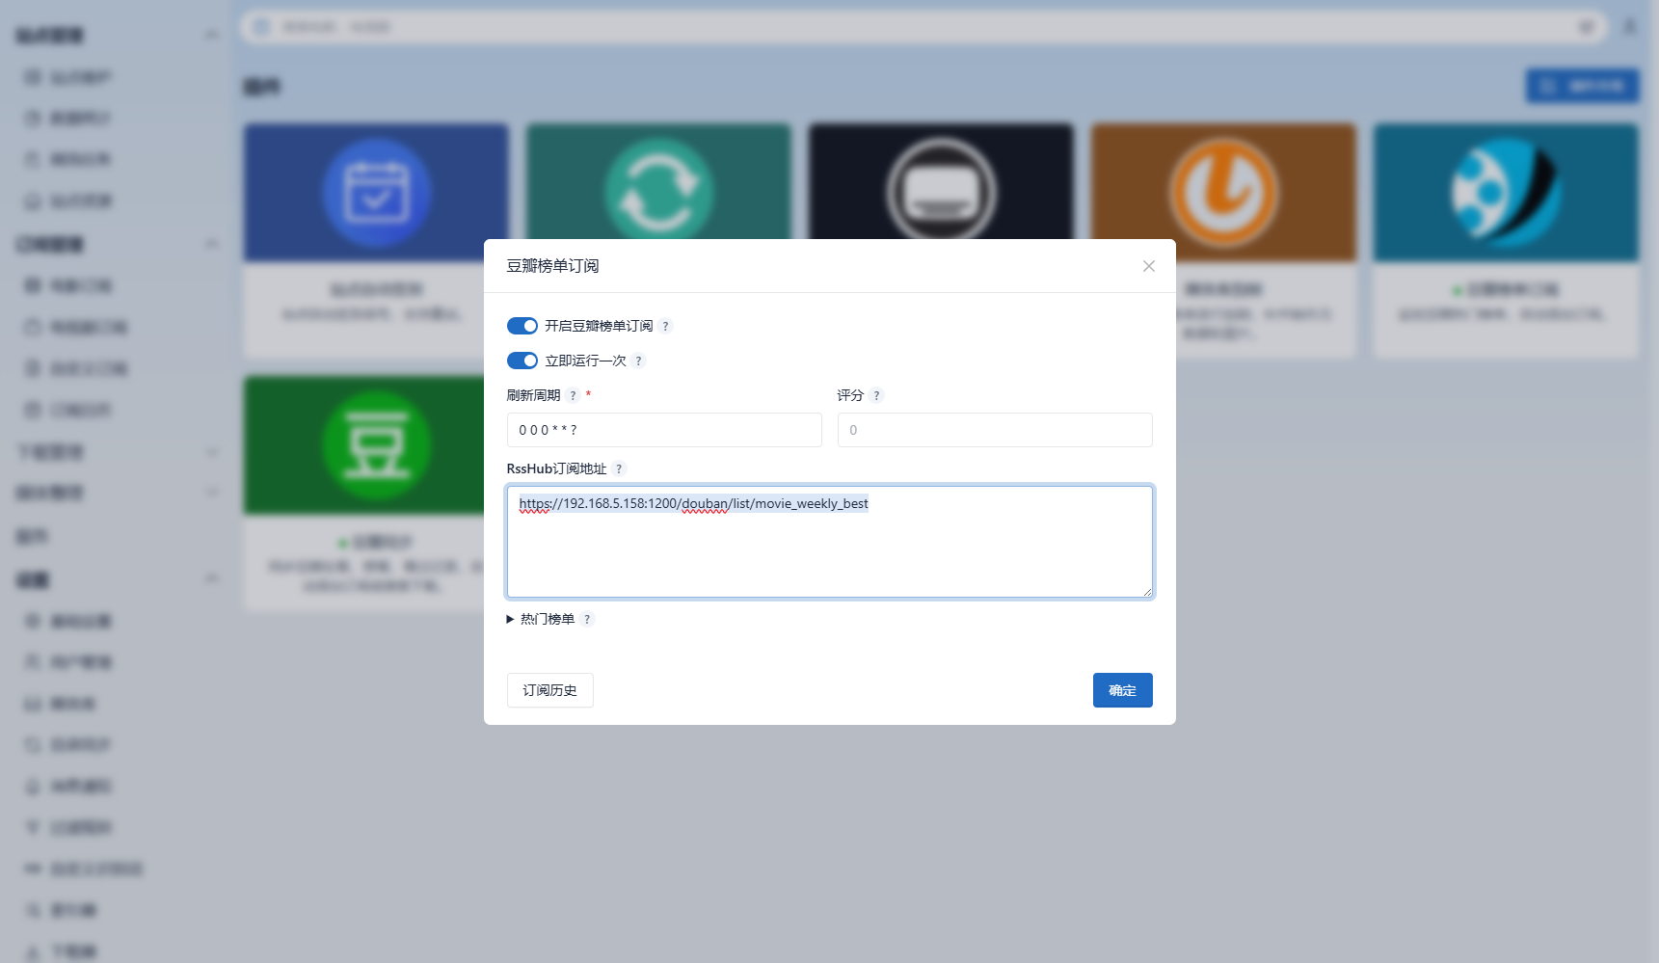Click the 豆瓣榜单订阅 dialog title text
The width and height of the screenshot is (1659, 963).
click(553, 266)
